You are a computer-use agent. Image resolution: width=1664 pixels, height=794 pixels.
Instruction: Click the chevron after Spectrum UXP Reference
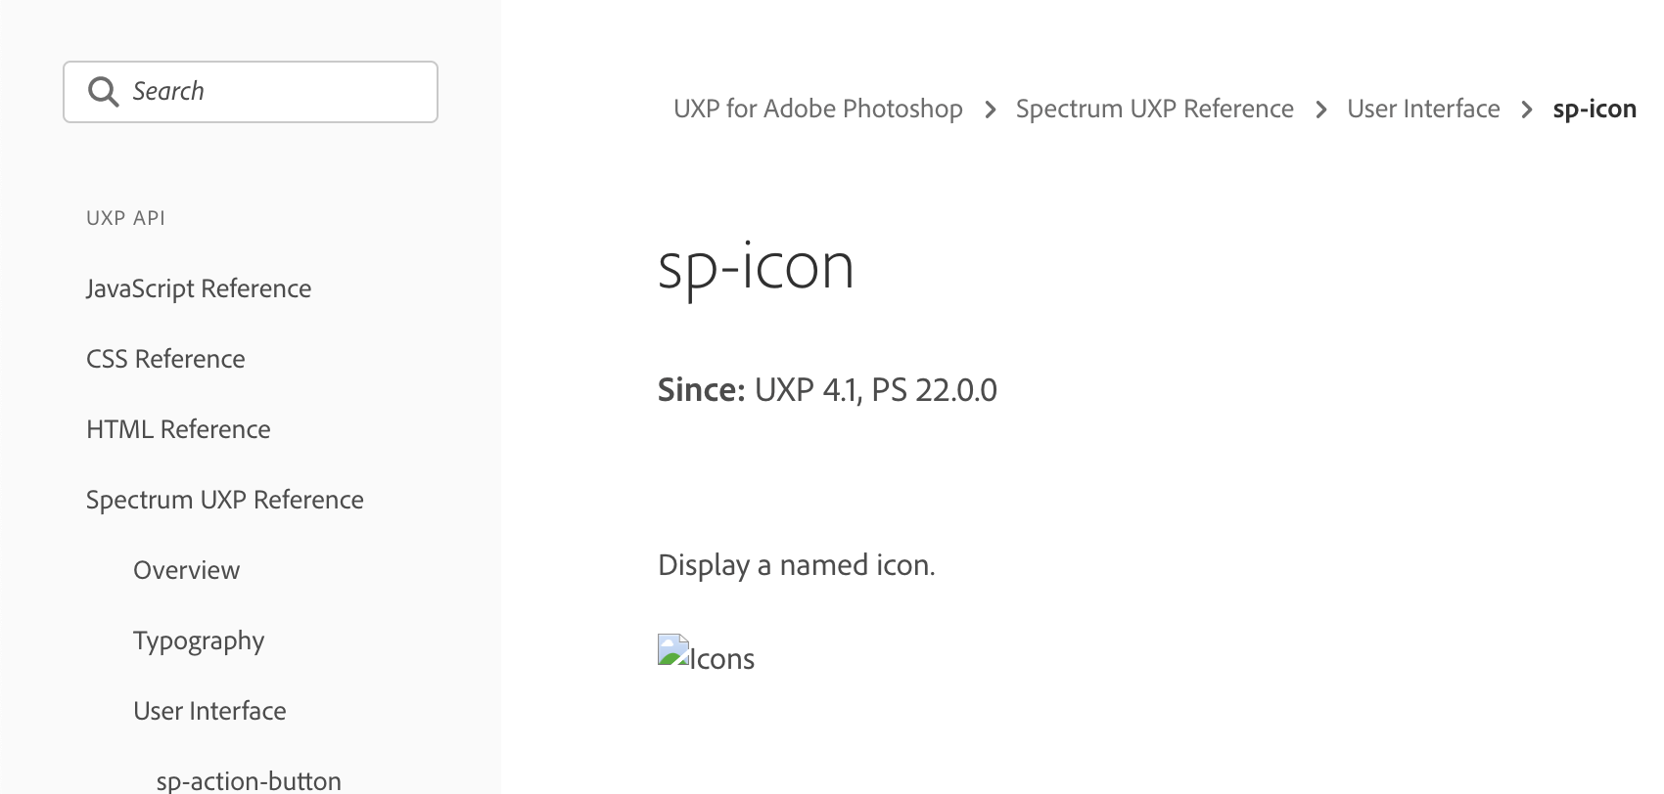(x=1321, y=109)
